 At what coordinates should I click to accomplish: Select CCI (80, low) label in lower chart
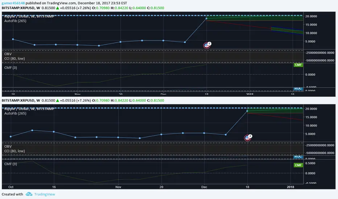[15, 151]
